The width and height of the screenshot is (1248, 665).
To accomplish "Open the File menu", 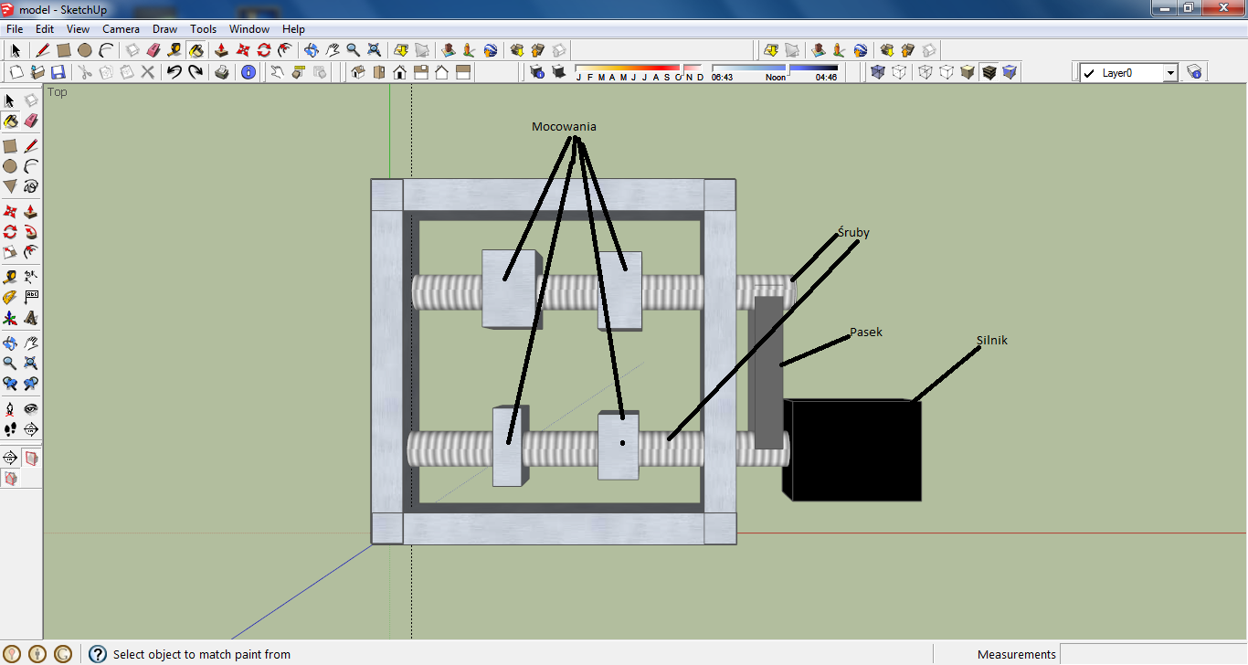I will point(14,29).
